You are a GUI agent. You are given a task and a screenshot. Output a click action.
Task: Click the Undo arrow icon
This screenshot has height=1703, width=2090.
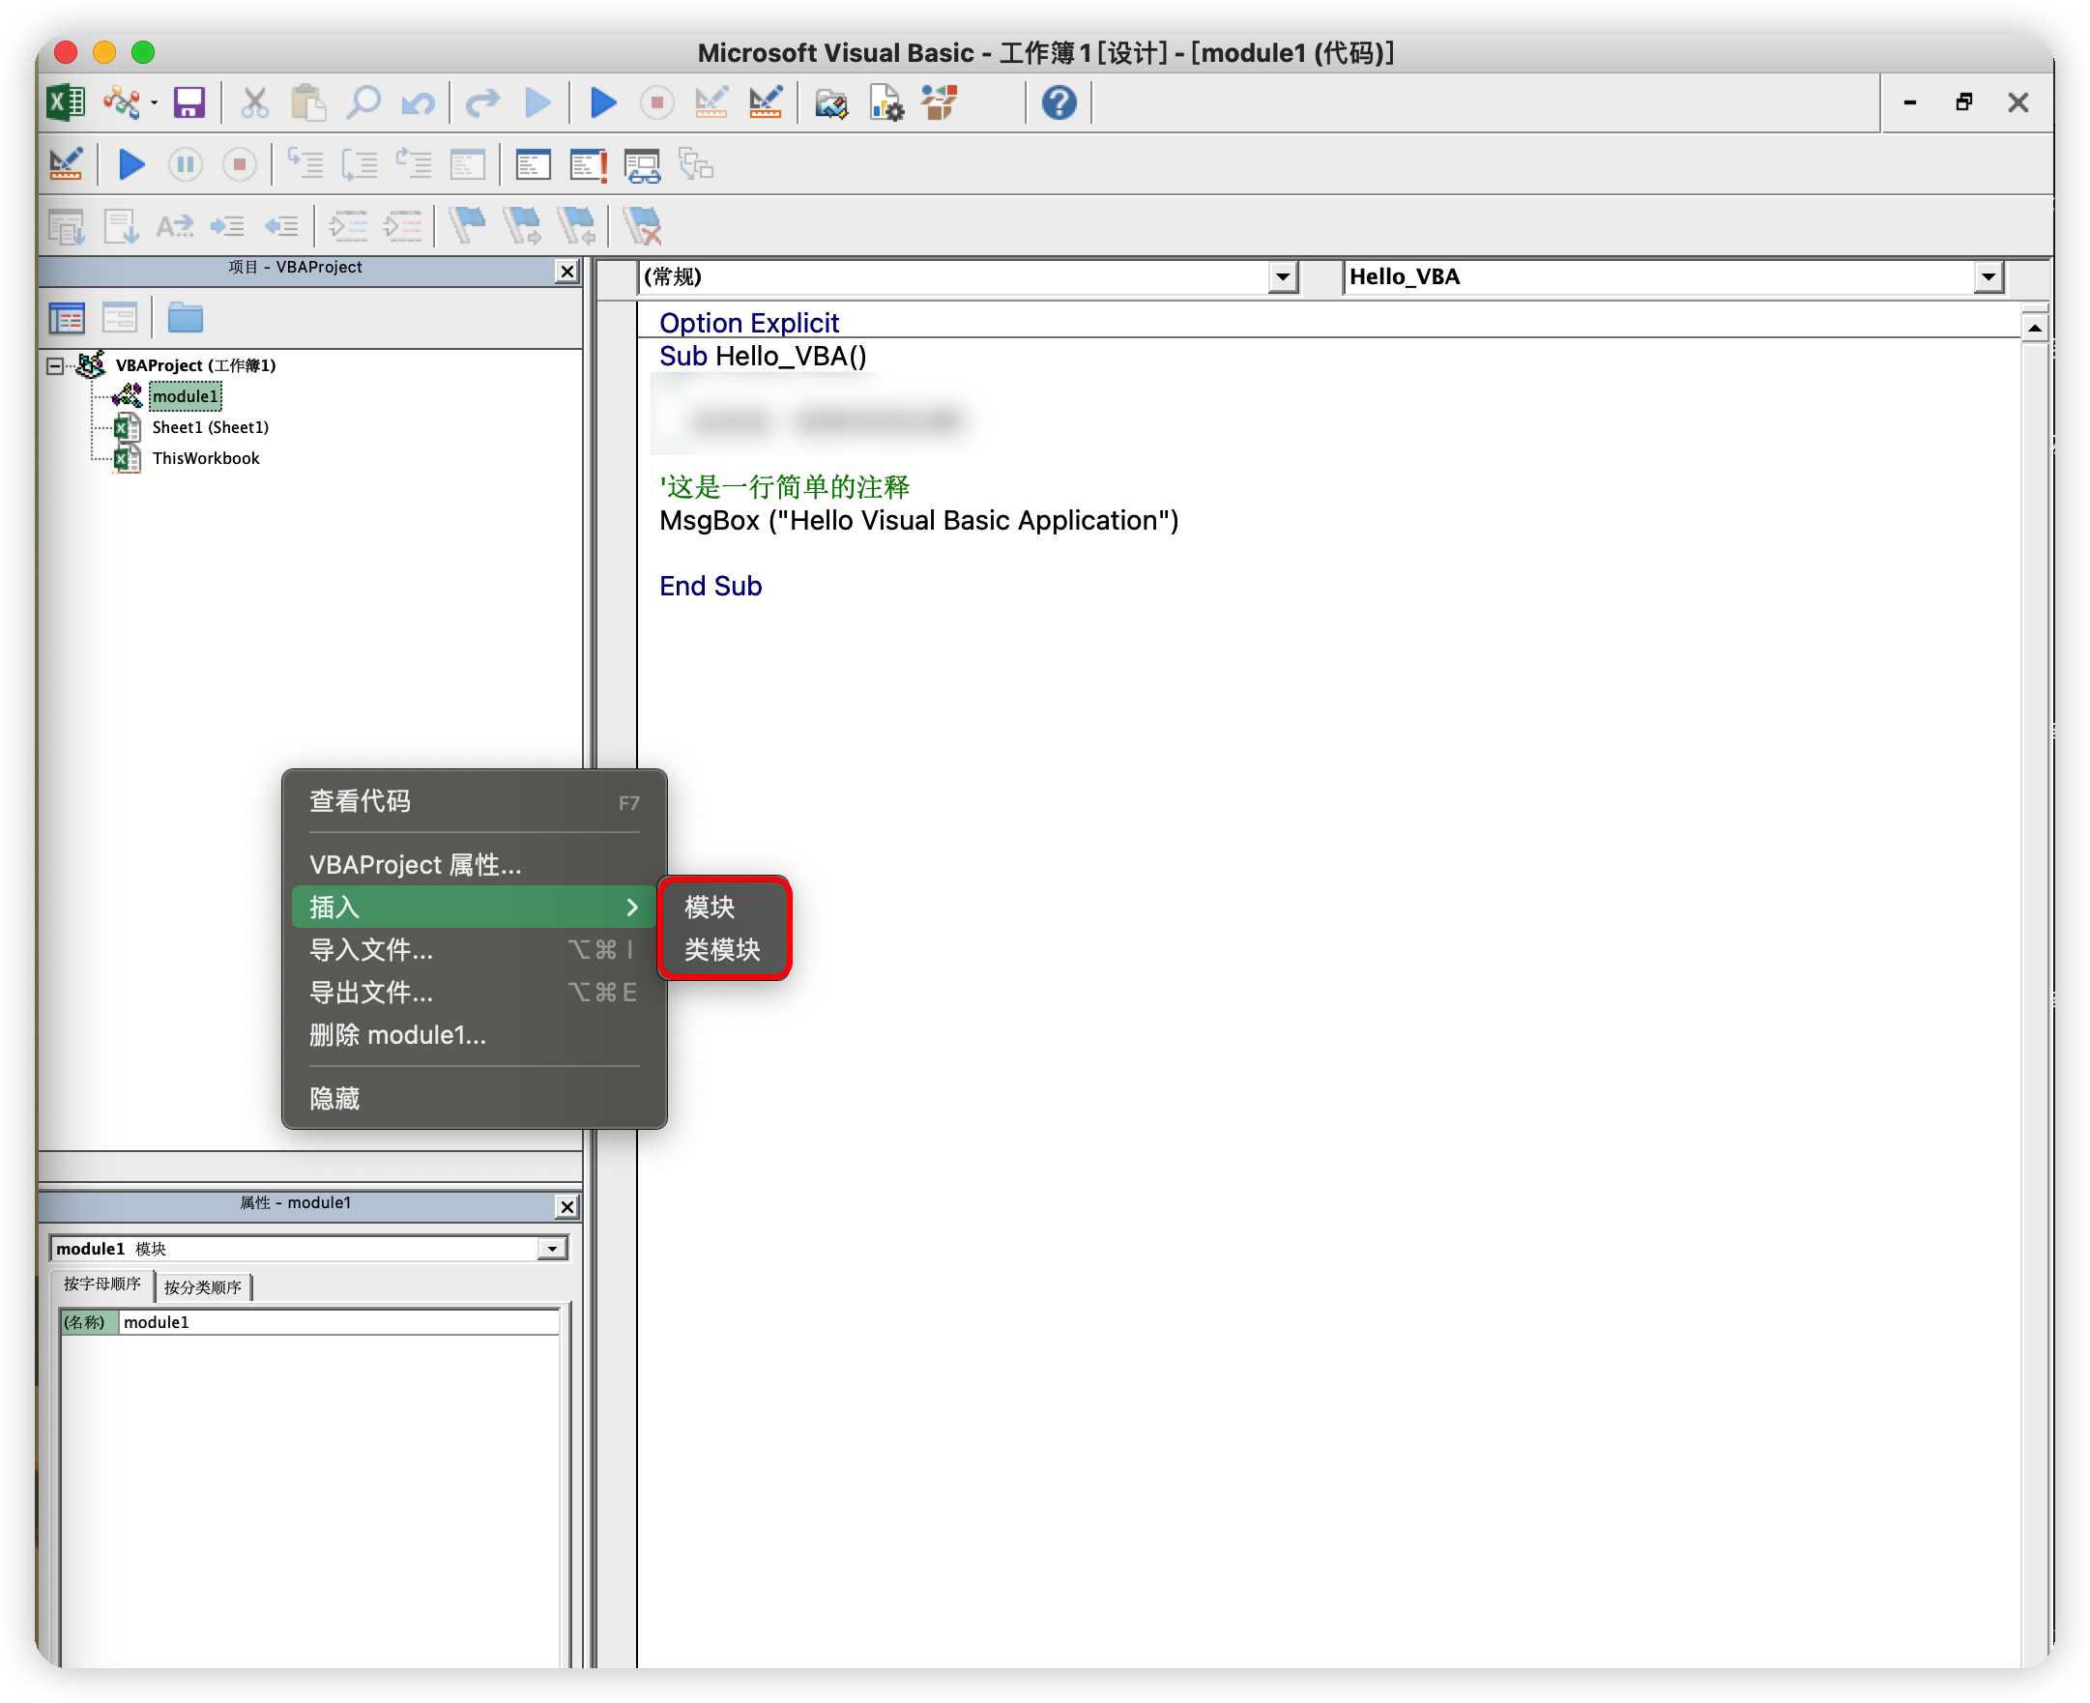click(418, 103)
